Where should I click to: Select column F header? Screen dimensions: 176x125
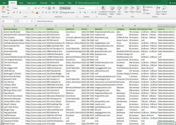(105, 26)
